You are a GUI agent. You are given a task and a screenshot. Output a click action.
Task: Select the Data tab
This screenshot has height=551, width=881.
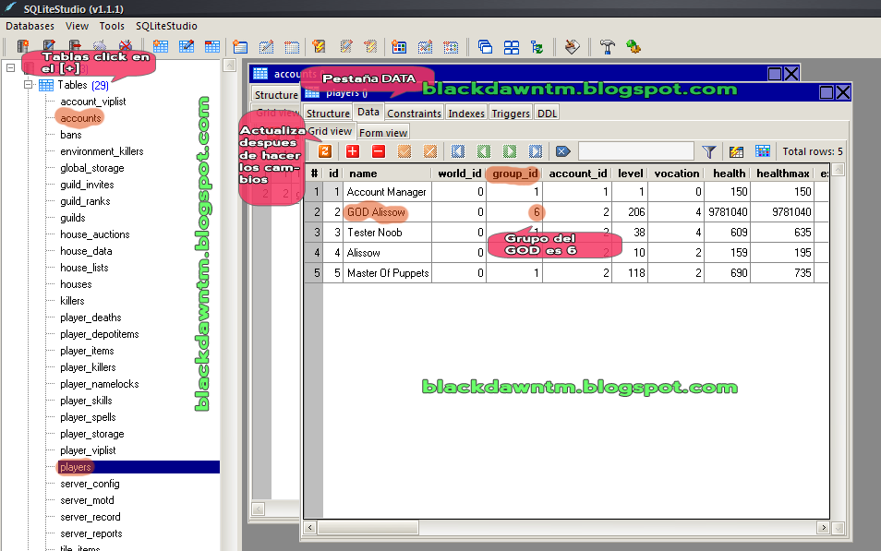(x=368, y=112)
